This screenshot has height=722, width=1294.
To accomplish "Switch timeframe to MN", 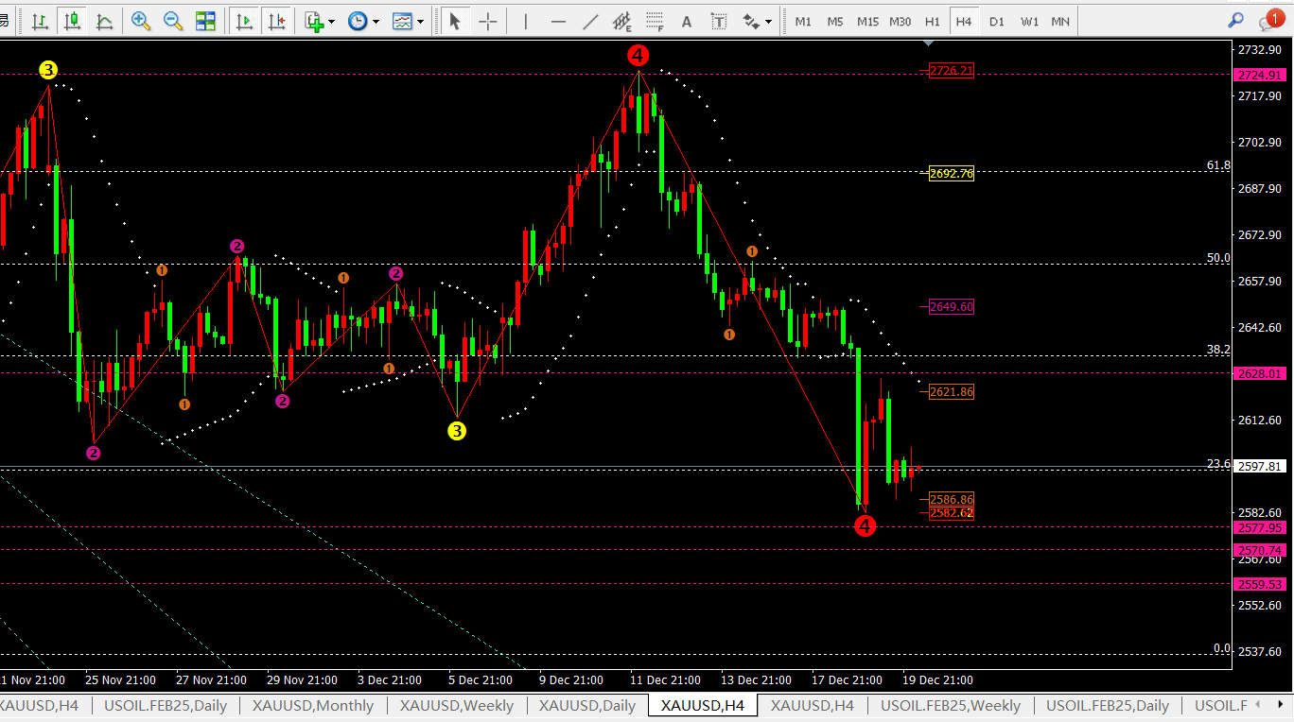I will pyautogui.click(x=1060, y=21).
